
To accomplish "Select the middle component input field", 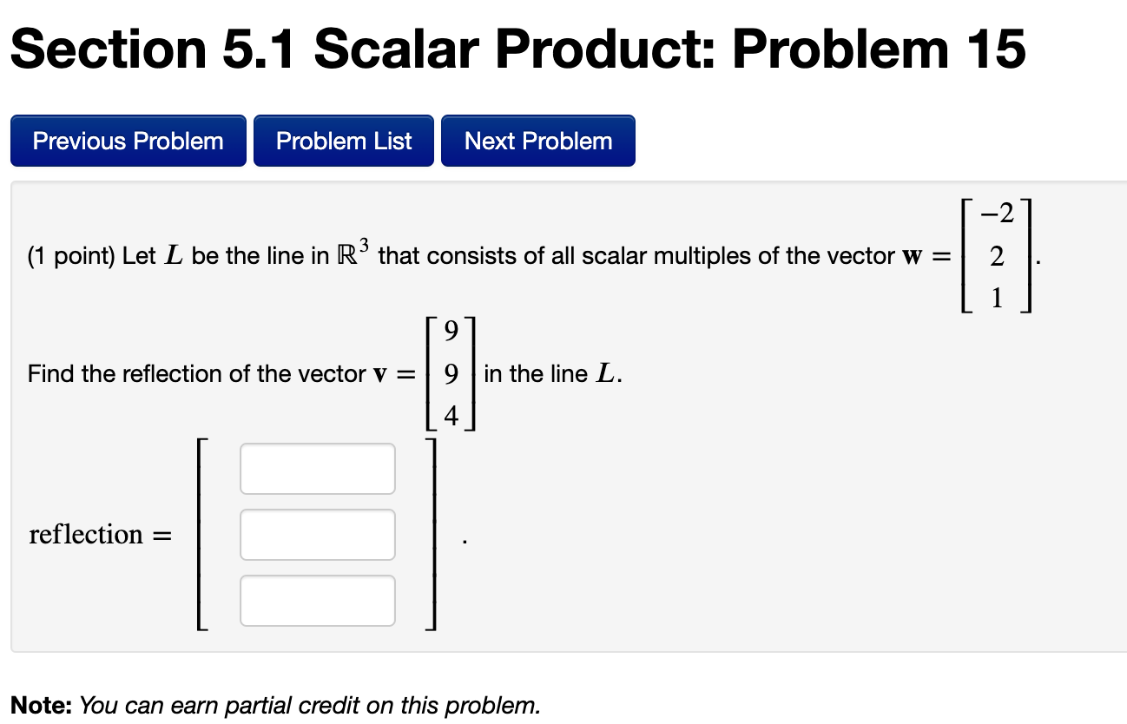I will pos(317,534).
